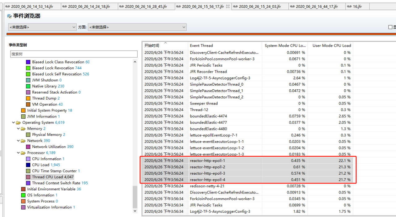This screenshot has width=396, height=217.
Task: Select the reactor-http-epoll-1 row
Action: 247,161
